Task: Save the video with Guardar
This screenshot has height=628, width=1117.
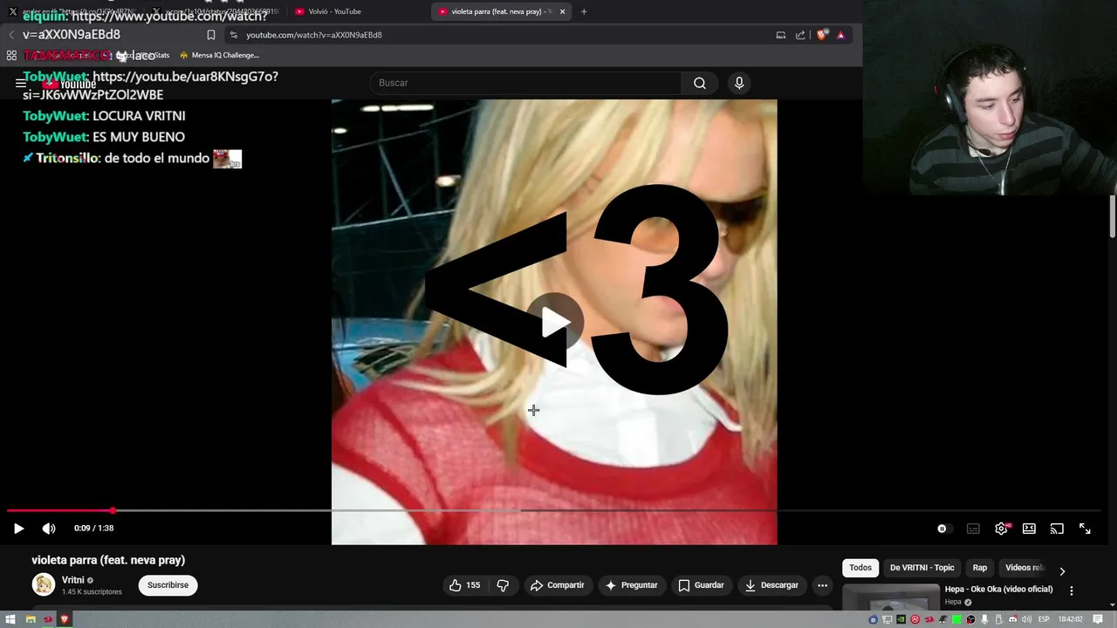Action: [x=702, y=585]
